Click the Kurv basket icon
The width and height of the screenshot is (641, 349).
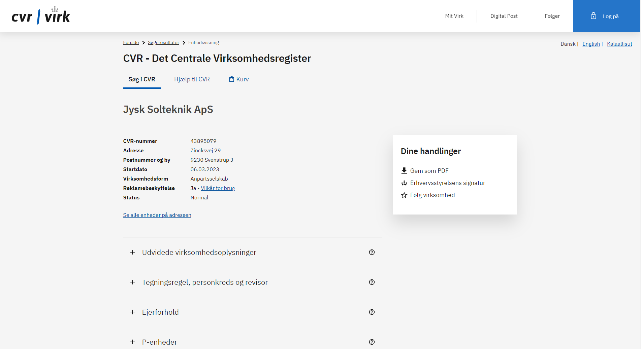coord(231,79)
